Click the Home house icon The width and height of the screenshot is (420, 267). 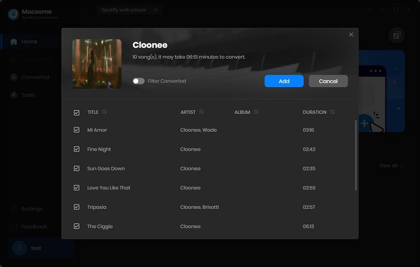click(x=14, y=41)
